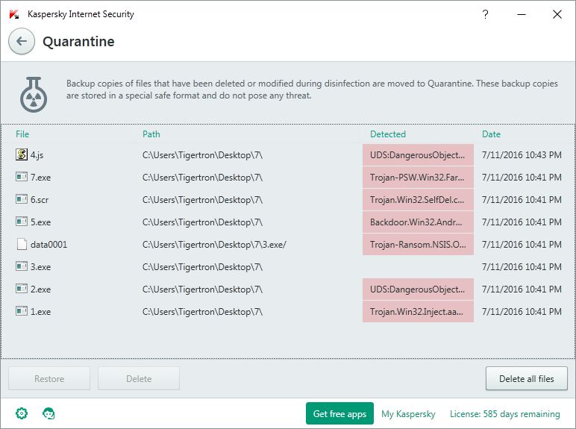This screenshot has height=429, width=576.
Task: Click License 585 days remaining link
Action: (505, 414)
